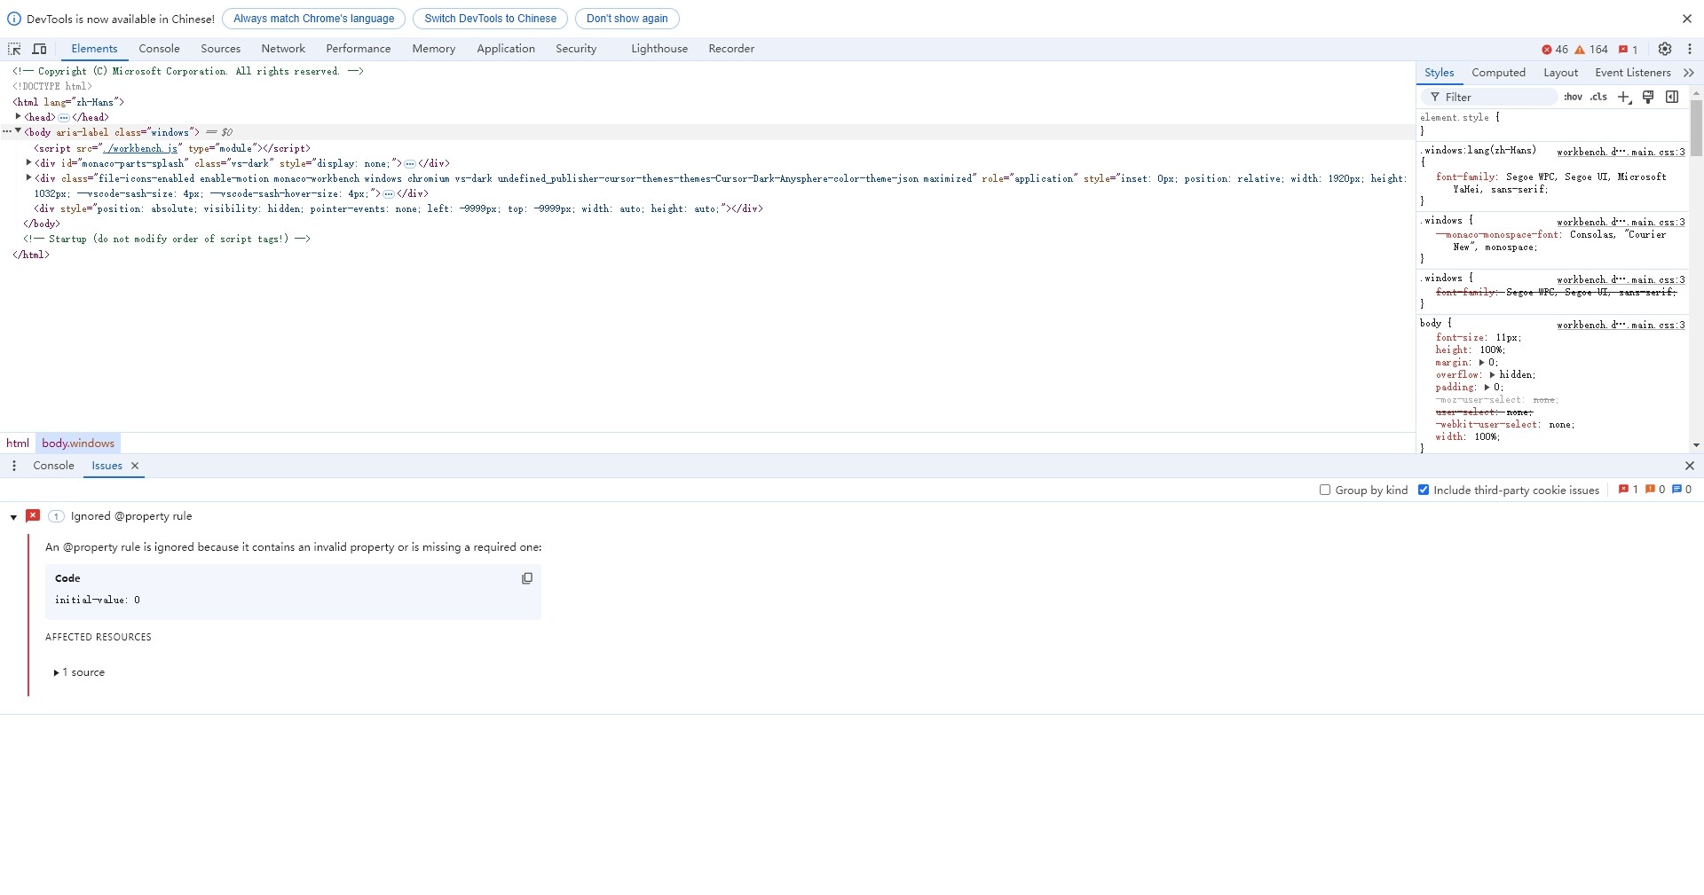Image resolution: width=1704 pixels, height=895 pixels.
Task: Expand collapsed head content ellipsis
Action: tap(64, 117)
